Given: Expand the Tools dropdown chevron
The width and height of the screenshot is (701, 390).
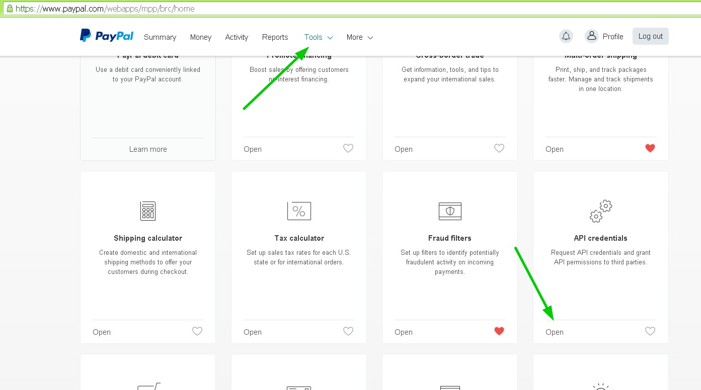Looking at the screenshot, I should (x=330, y=38).
